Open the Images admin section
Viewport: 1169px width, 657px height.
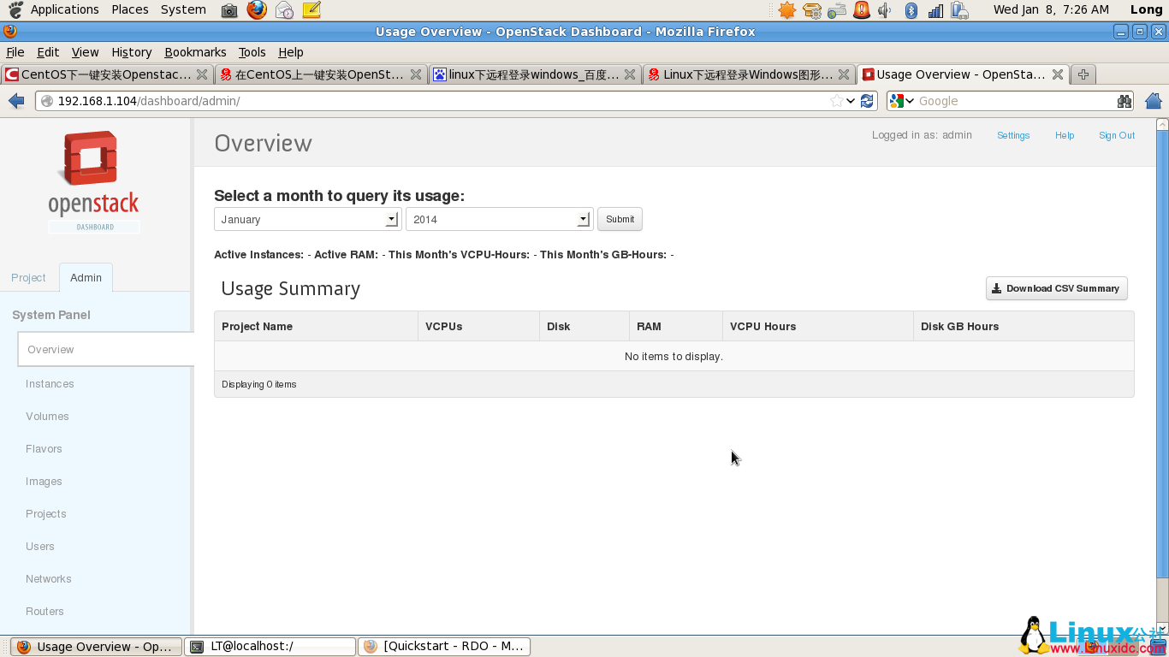click(44, 481)
